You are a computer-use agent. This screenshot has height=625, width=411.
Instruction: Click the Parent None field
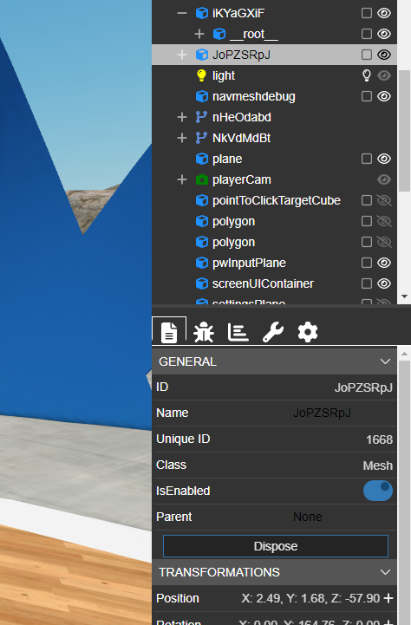point(342,517)
